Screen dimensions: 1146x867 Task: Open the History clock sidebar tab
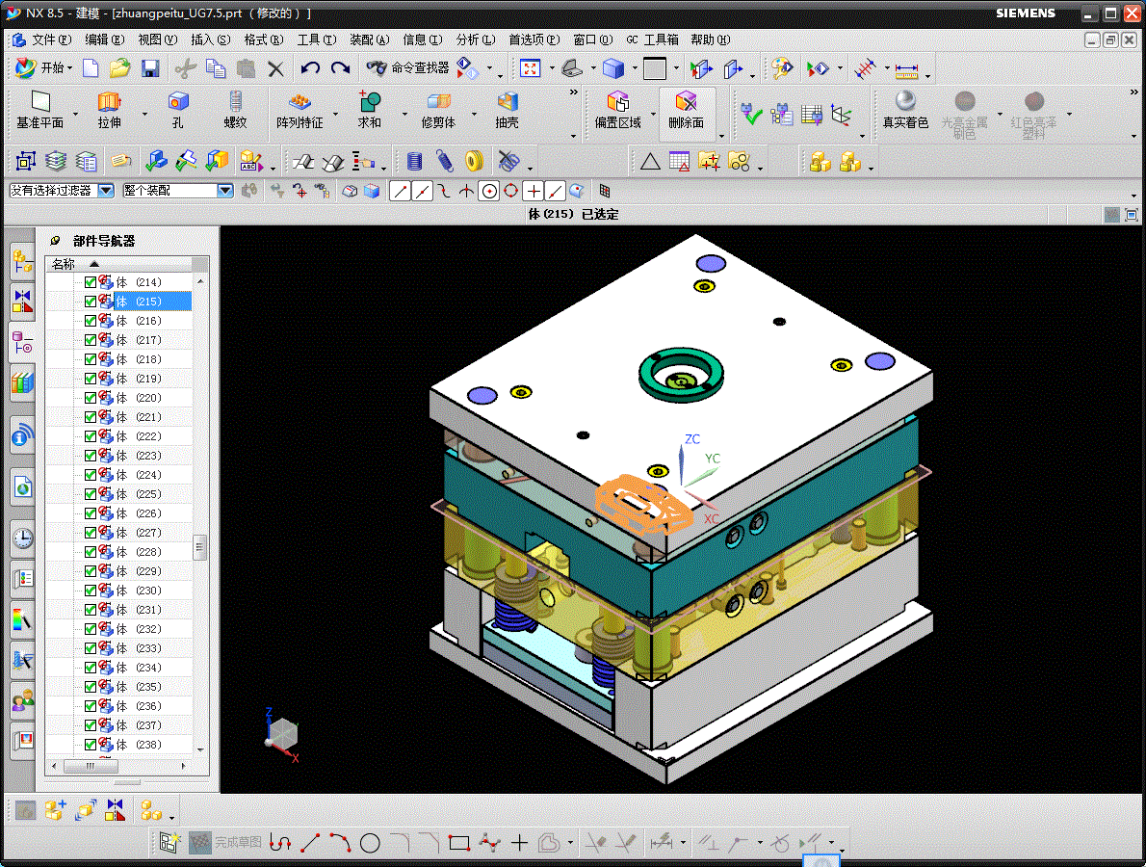pos(23,539)
